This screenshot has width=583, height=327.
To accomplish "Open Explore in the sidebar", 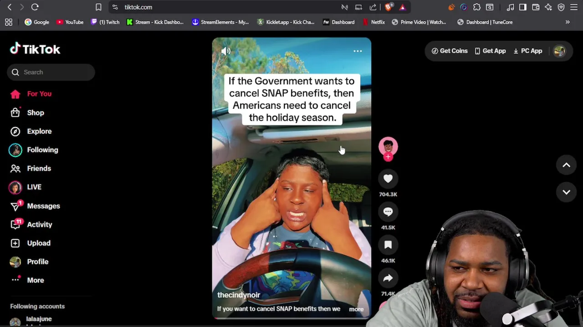I will pos(31,131).
